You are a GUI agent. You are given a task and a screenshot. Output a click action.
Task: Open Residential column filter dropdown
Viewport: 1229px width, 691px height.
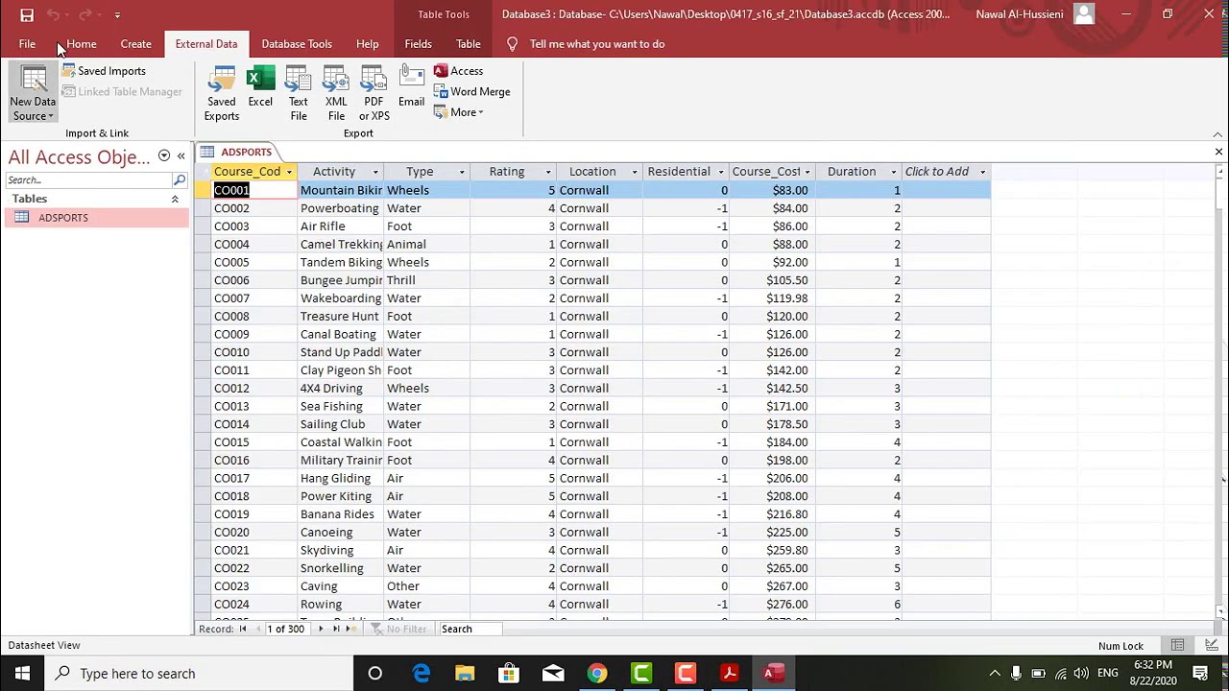[x=721, y=172]
